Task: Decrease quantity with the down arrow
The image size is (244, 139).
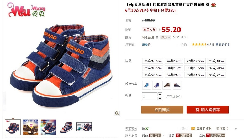Action: (x=160, y=98)
